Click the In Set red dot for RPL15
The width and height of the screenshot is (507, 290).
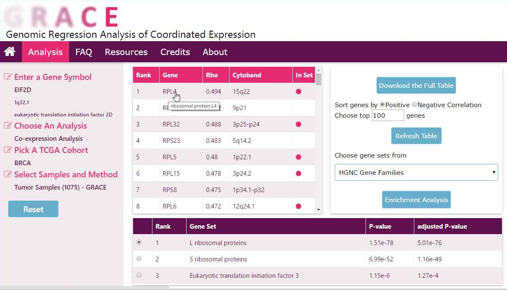[299, 173]
